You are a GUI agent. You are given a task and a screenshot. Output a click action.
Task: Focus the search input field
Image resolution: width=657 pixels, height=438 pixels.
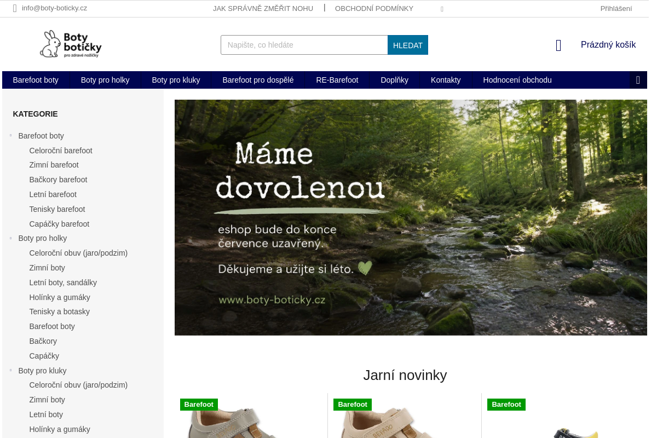(304, 45)
